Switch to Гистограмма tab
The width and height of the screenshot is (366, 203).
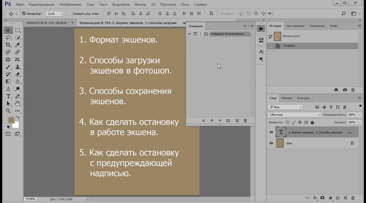(x=295, y=26)
